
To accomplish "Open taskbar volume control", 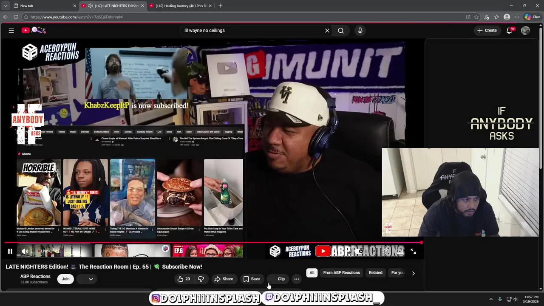I will [x=516, y=299].
